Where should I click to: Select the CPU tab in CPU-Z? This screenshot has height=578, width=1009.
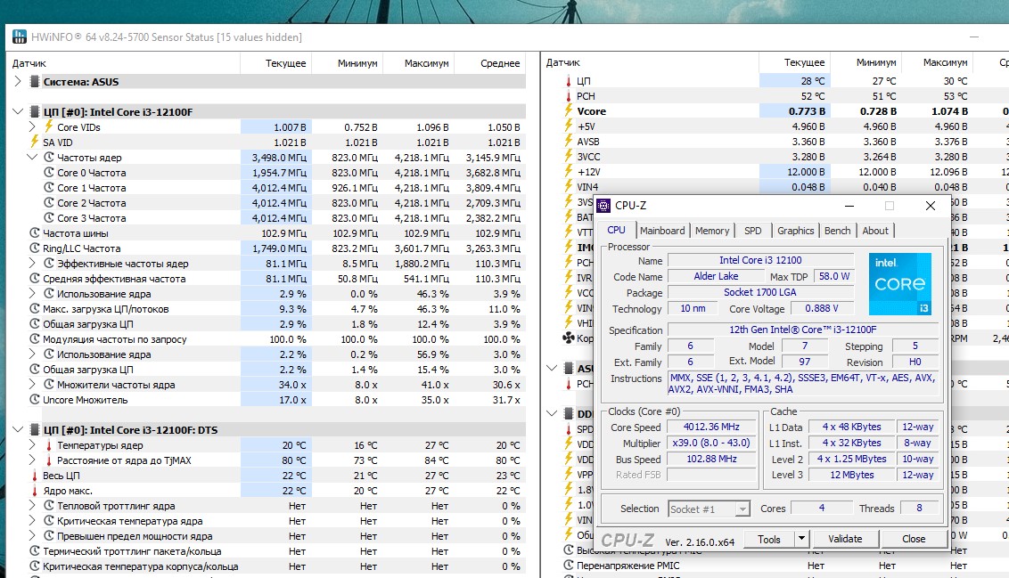click(616, 230)
